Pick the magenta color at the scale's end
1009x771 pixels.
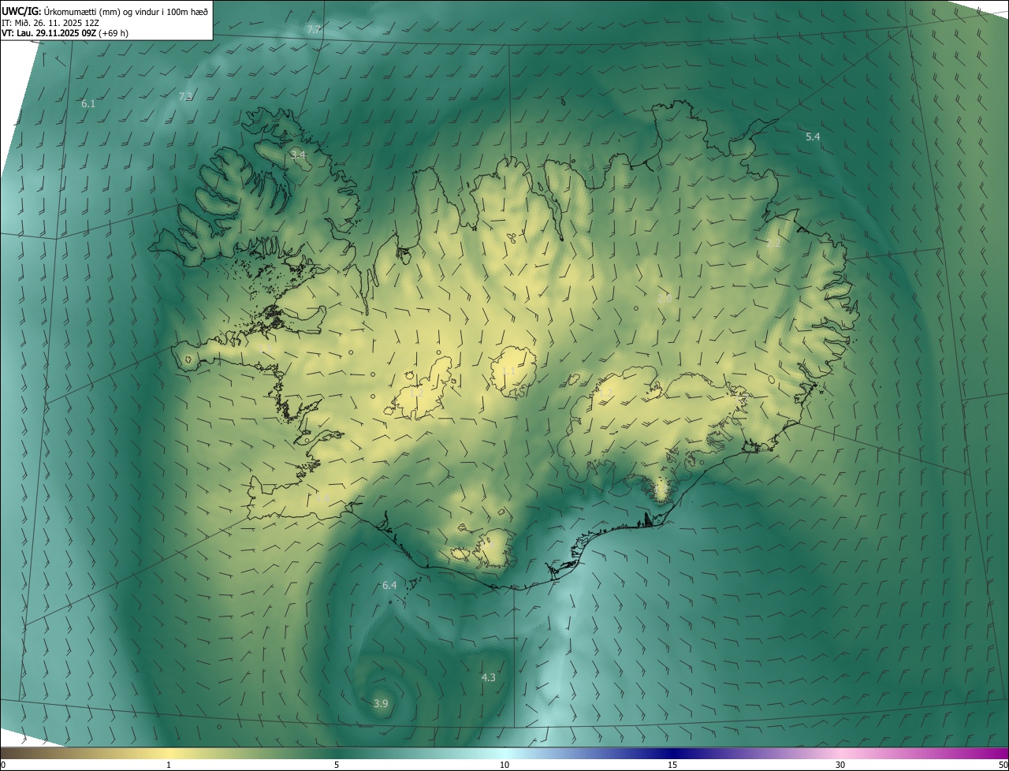1003,754
